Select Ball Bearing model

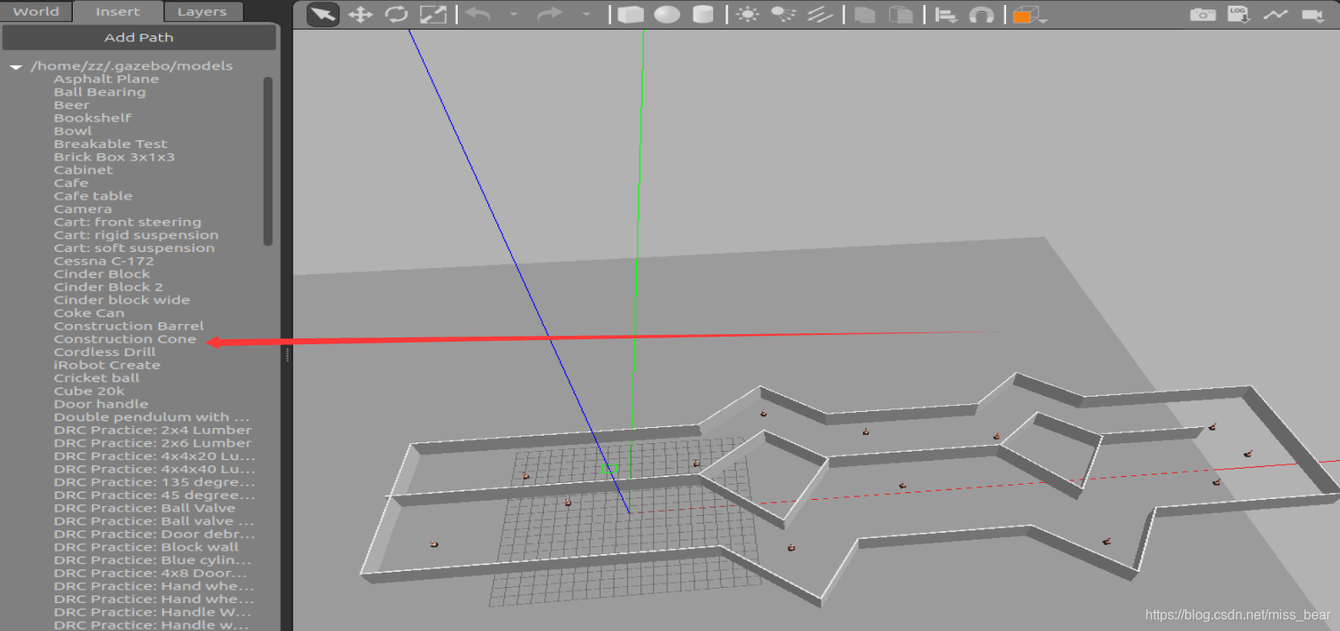click(x=100, y=92)
